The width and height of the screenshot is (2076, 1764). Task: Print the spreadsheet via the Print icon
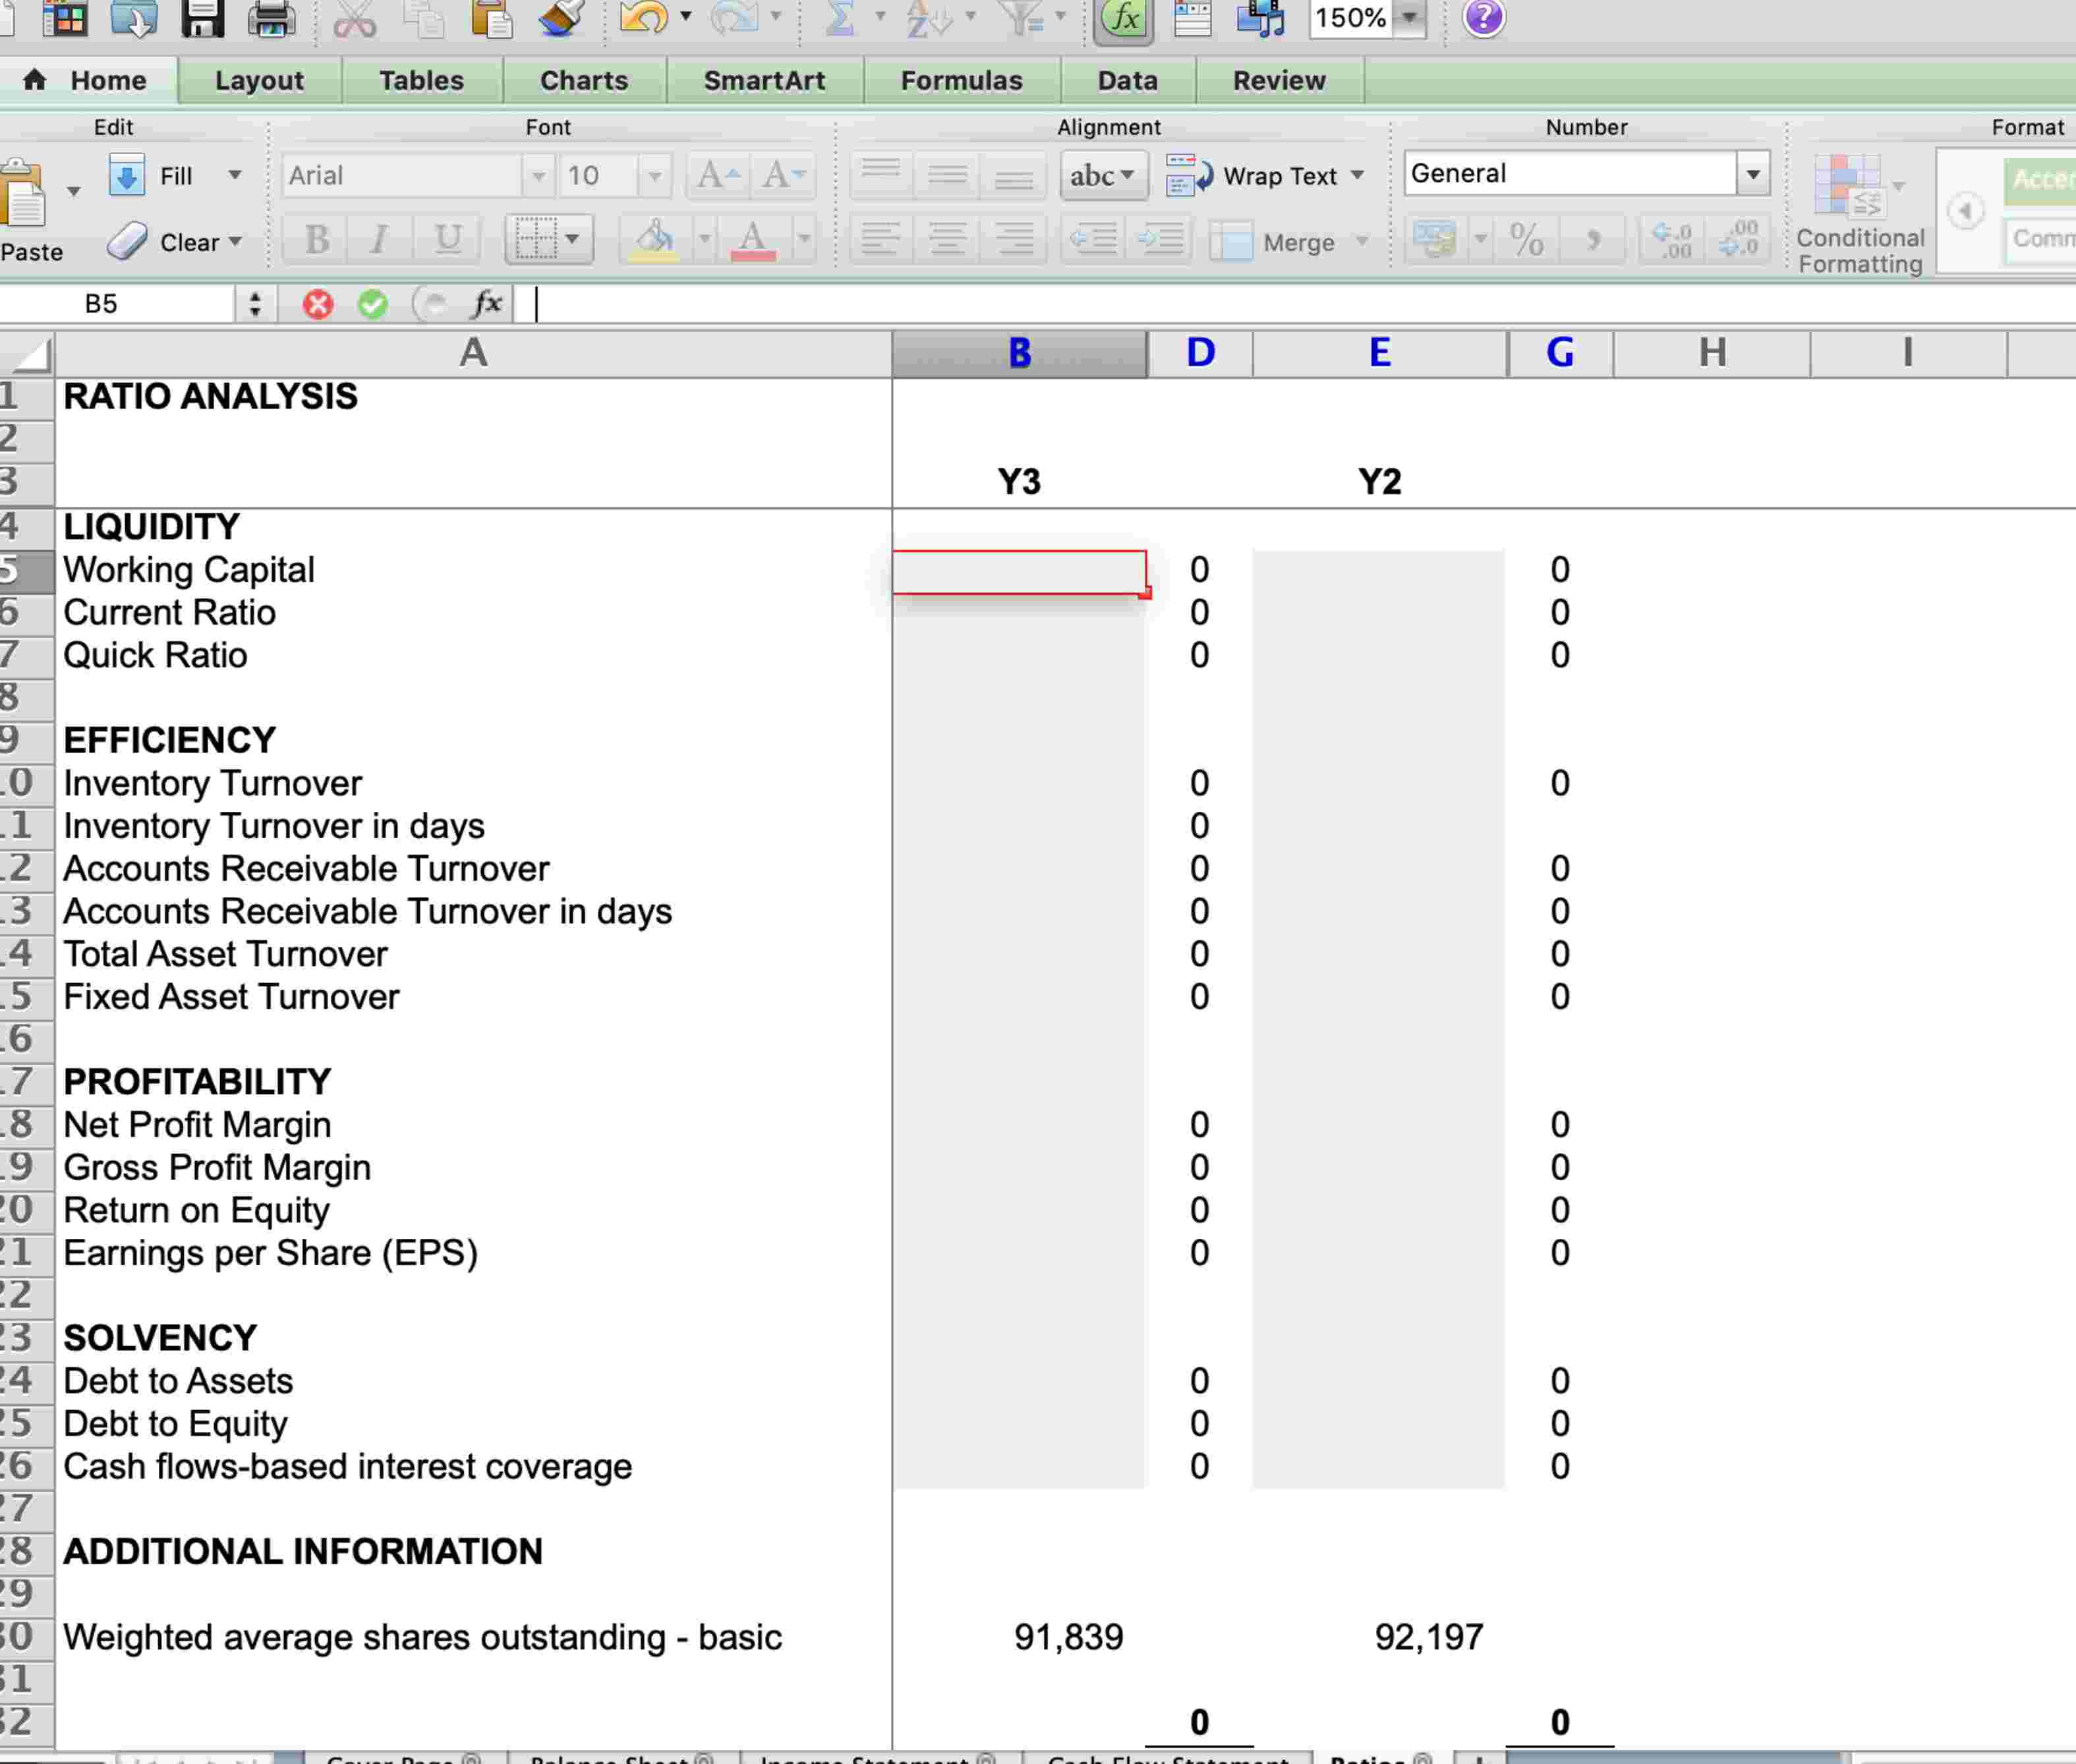tap(272, 18)
